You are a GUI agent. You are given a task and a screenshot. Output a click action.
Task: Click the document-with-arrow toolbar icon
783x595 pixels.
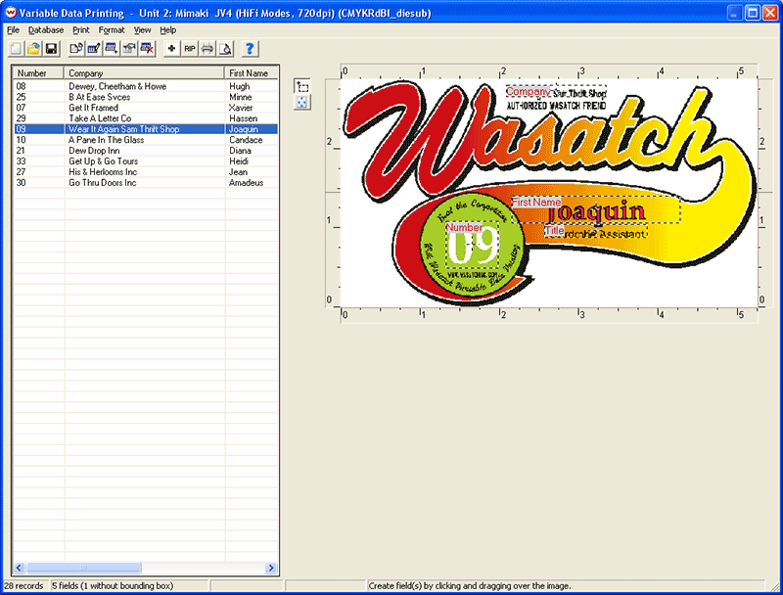(x=76, y=49)
